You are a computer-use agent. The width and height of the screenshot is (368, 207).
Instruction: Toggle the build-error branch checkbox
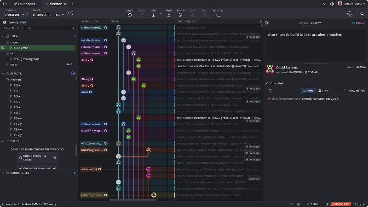point(3,47)
